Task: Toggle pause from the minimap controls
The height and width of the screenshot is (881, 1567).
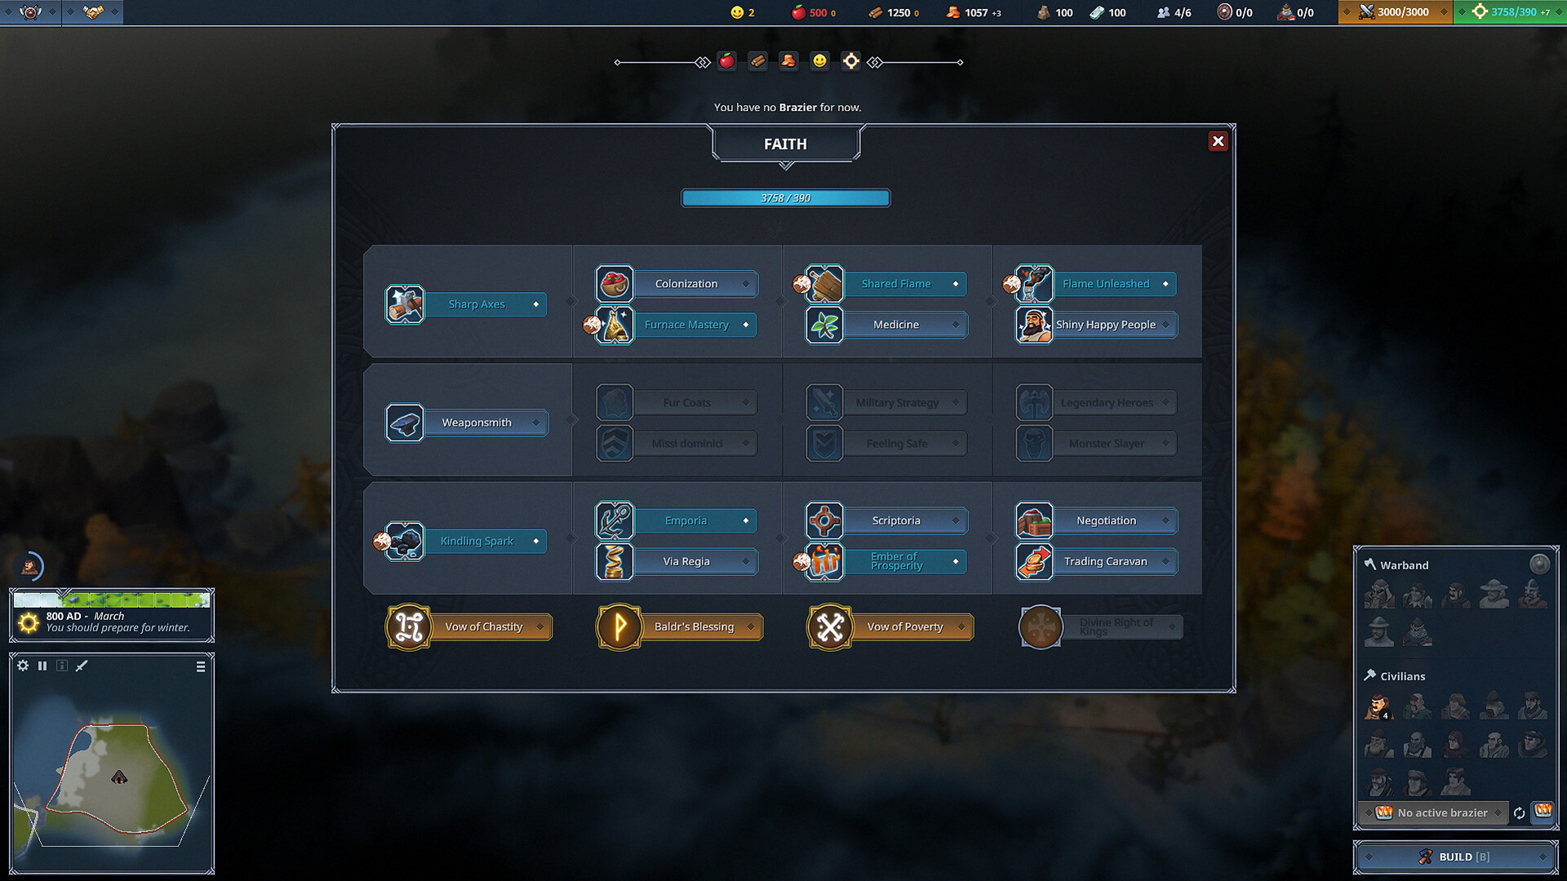Action: pos(42,666)
